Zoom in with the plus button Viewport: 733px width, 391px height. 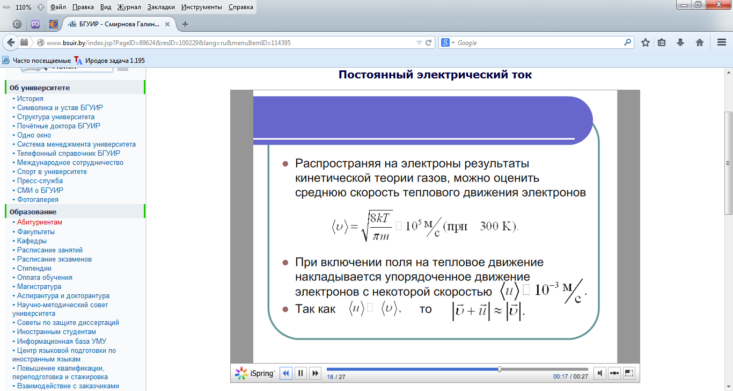tap(41, 7)
